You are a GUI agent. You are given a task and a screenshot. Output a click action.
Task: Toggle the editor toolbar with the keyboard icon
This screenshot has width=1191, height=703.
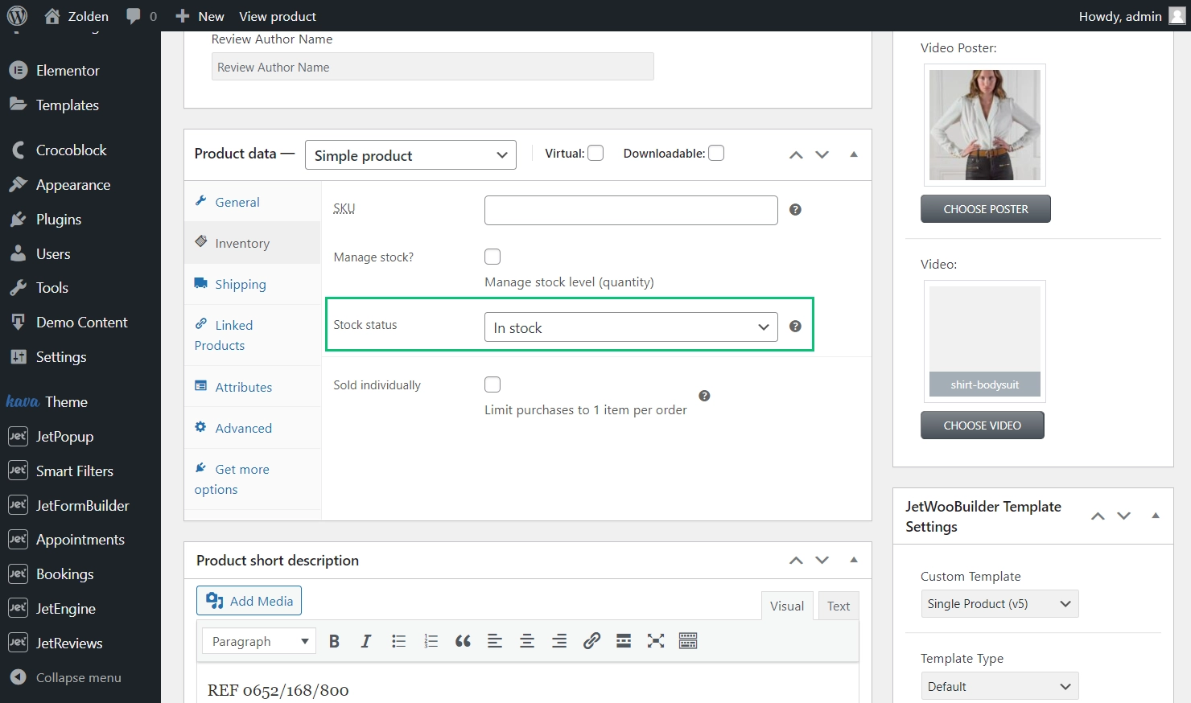[688, 641]
